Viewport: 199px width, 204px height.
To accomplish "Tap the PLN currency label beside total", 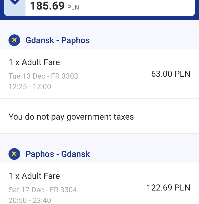I will point(73,7).
